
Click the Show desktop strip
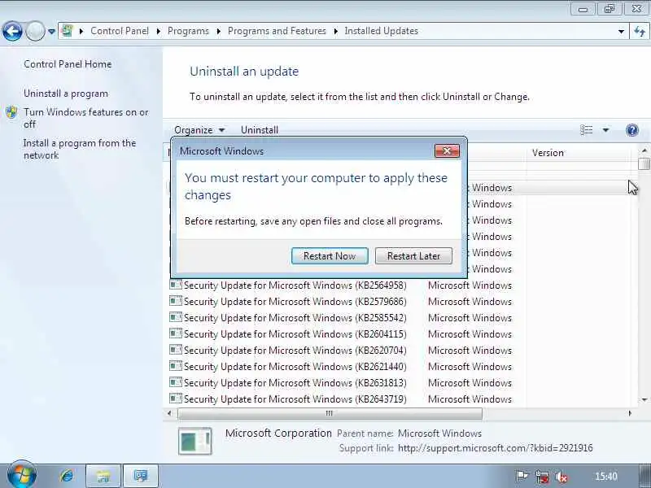click(644, 476)
